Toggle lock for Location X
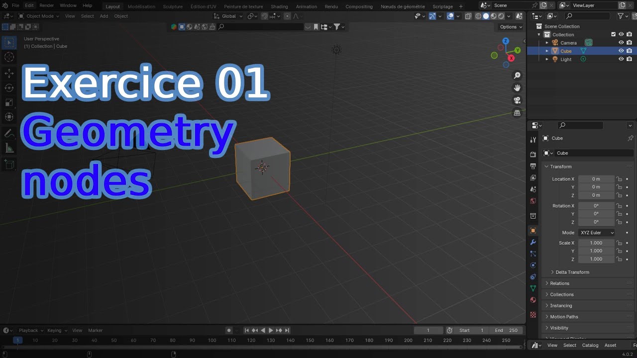 pos(619,179)
